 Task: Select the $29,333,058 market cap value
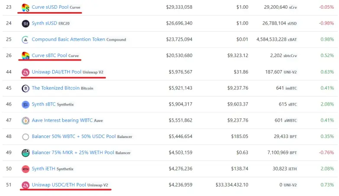(179, 7)
